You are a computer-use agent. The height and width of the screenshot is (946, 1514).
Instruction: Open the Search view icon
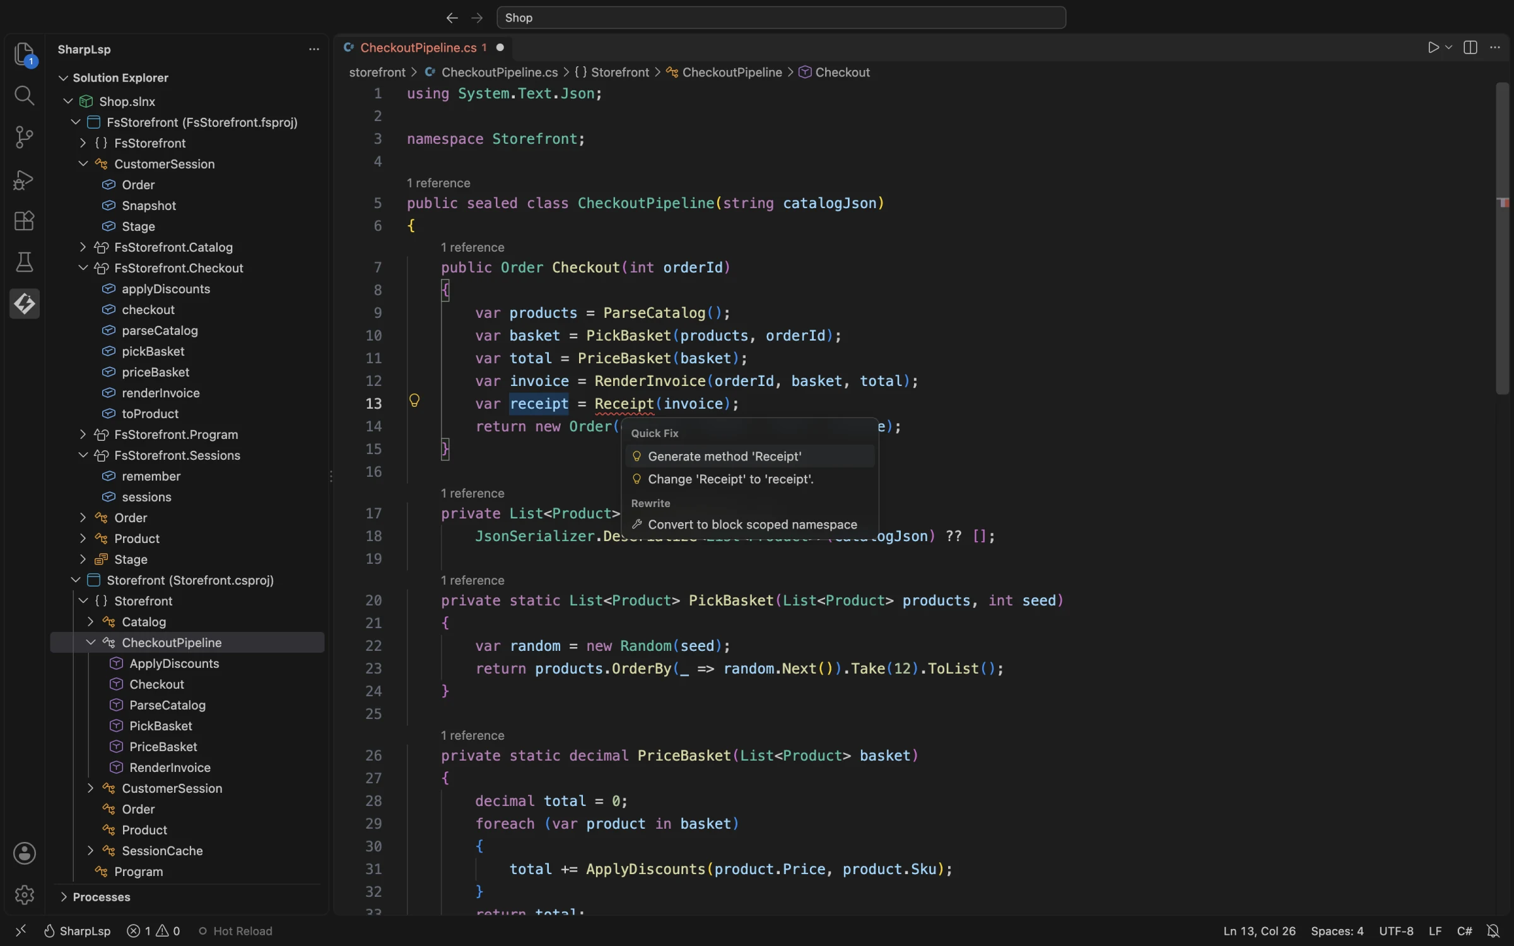25,95
